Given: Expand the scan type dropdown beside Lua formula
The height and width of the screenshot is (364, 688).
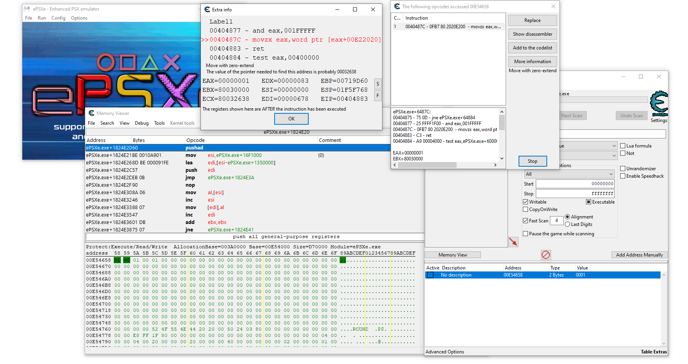Looking at the screenshot, I should [614, 146].
